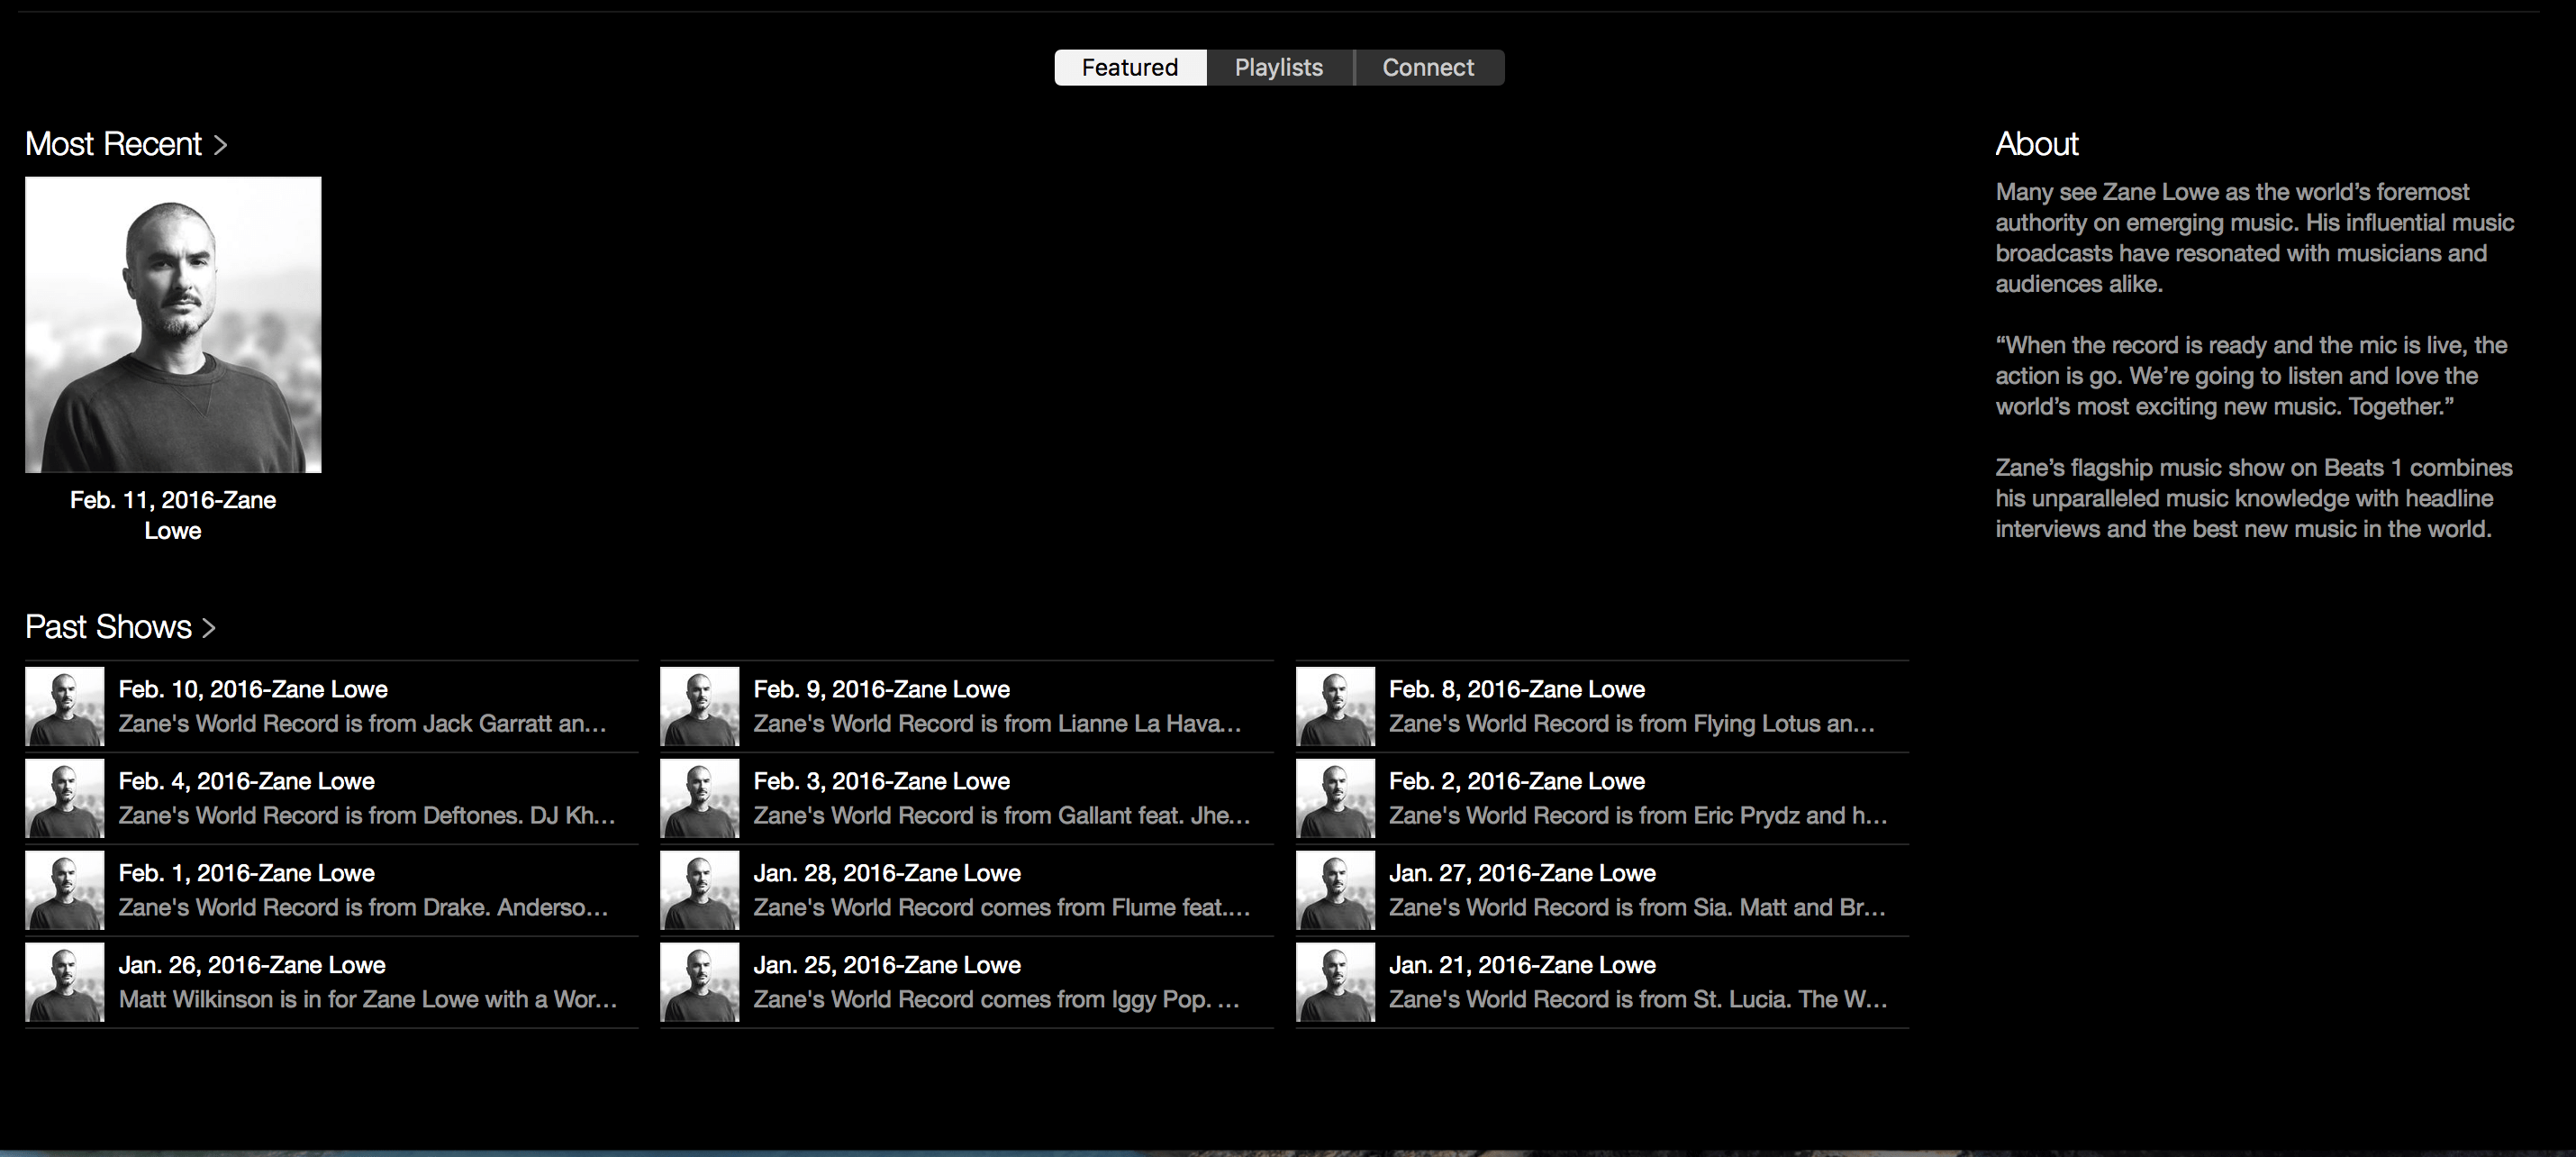Select the Feb. 1, 2016-Zane Lowe episode title
Viewport: 2576px width, 1157px height.
coord(246,873)
